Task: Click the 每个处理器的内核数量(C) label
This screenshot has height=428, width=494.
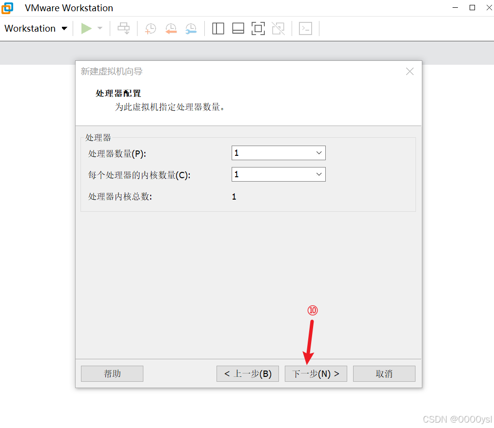Action: [x=139, y=175]
